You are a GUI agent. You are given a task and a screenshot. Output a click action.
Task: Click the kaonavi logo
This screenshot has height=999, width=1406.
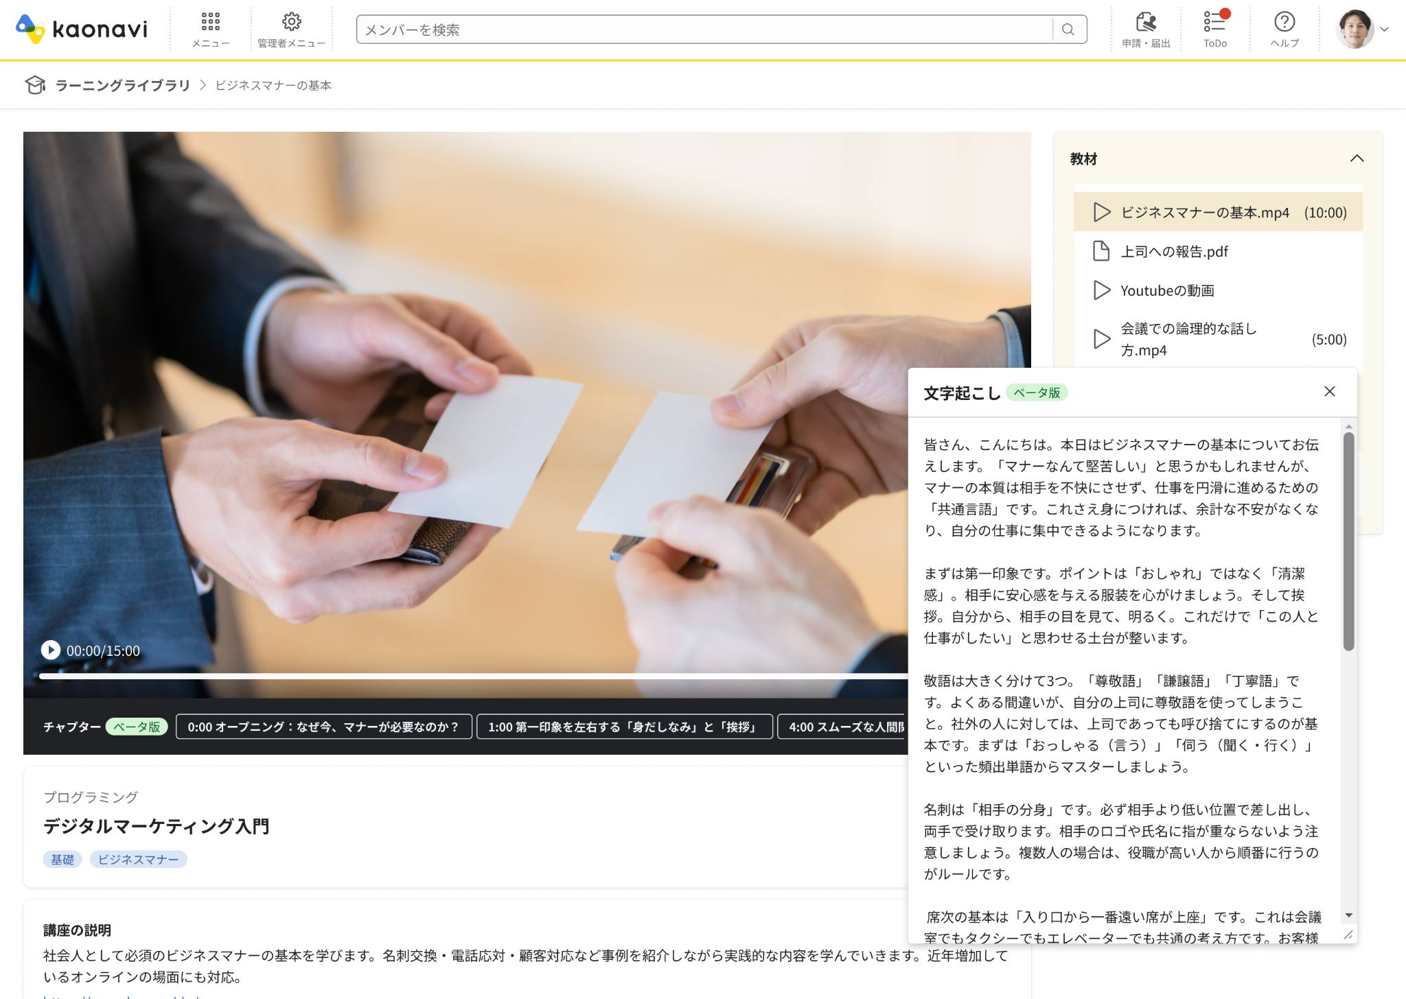[82, 29]
